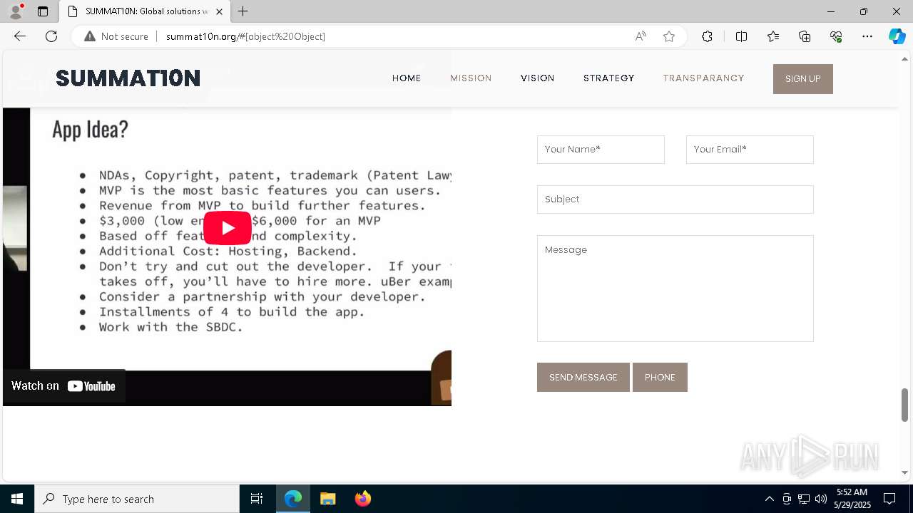Show hidden system tray icons

769,499
